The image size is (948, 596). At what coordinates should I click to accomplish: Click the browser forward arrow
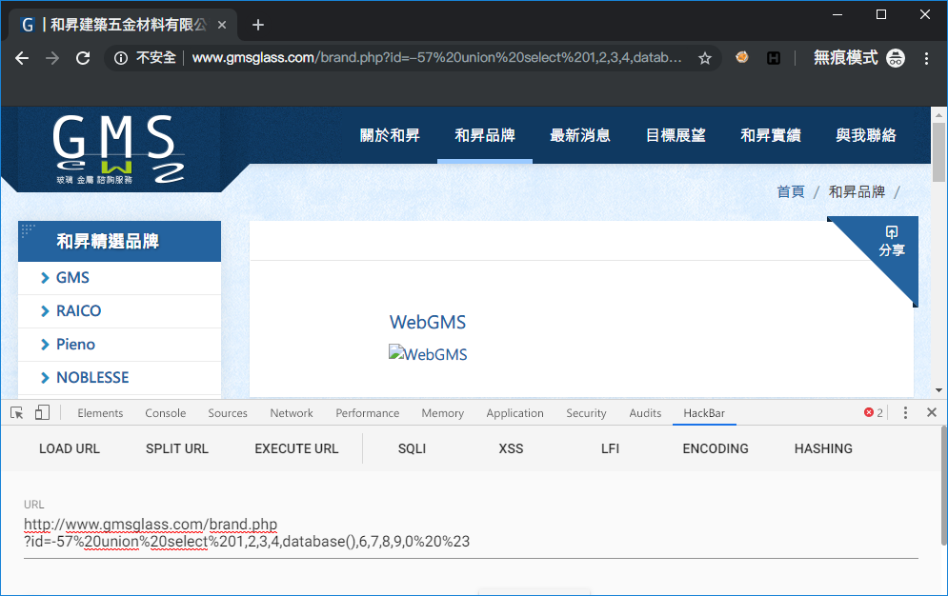(52, 58)
